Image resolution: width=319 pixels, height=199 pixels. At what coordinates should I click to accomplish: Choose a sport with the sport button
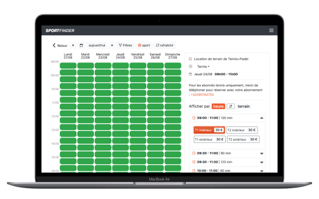coord(144,45)
